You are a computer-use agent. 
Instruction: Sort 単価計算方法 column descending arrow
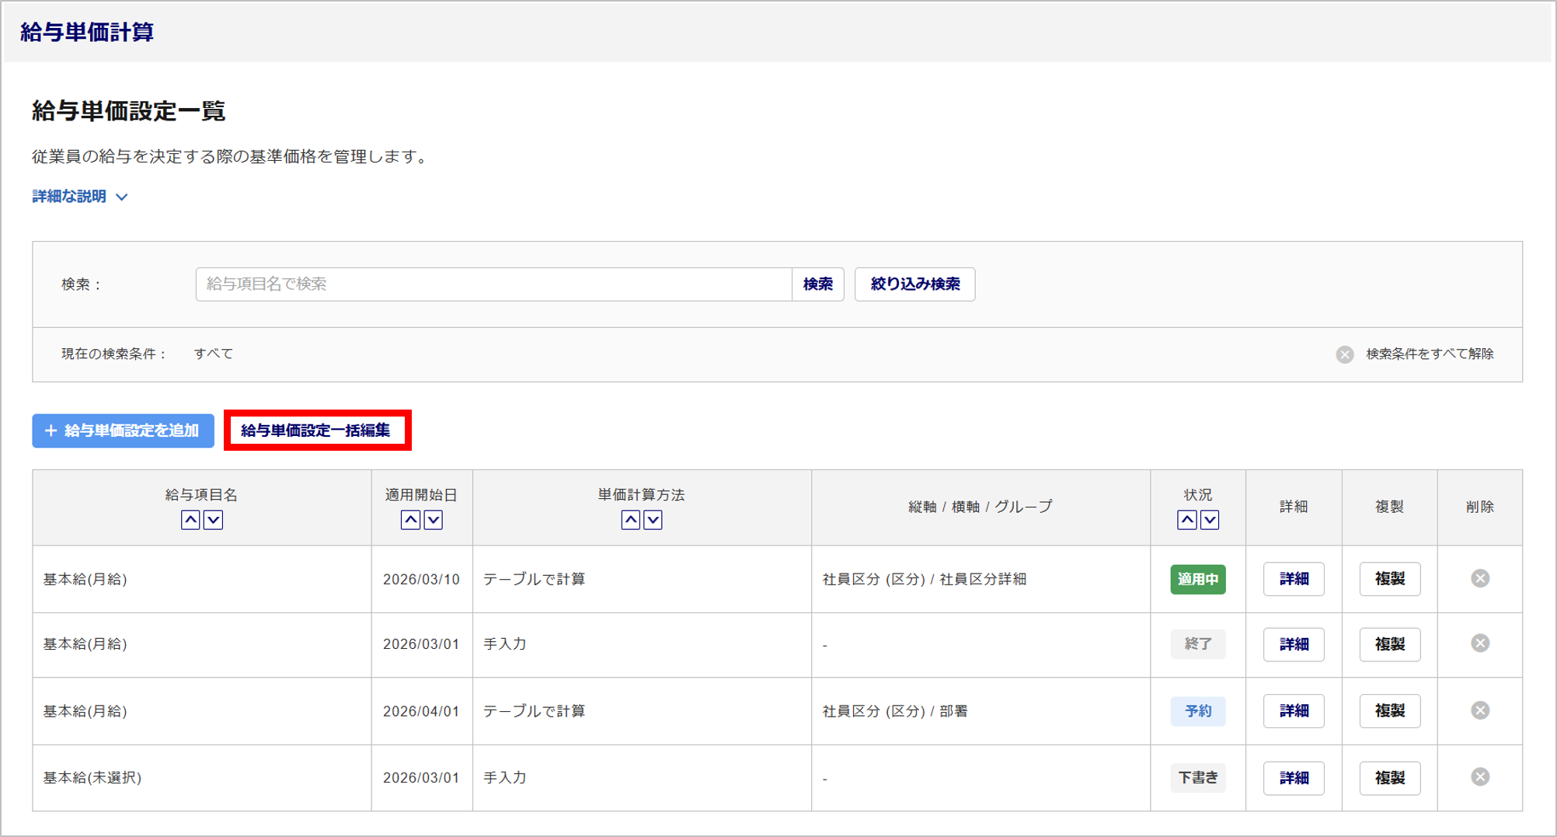click(x=653, y=520)
